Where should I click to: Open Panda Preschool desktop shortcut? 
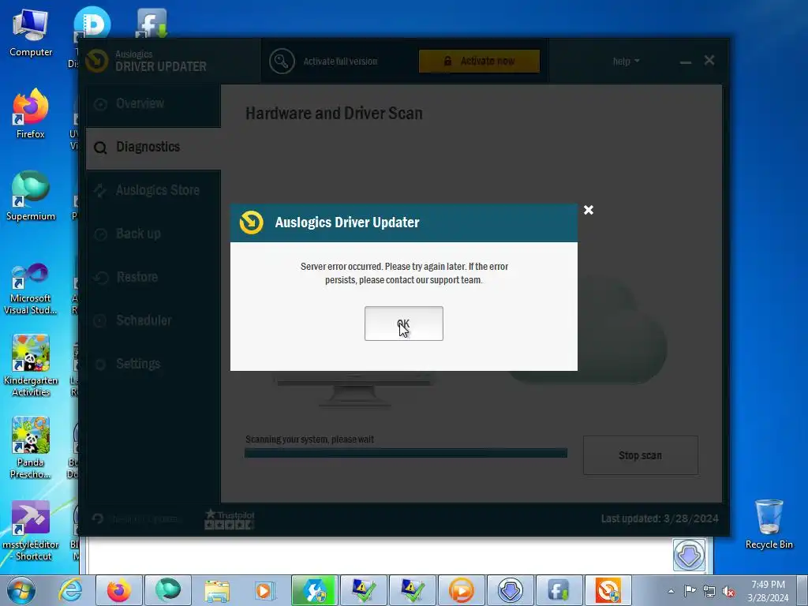click(x=31, y=448)
